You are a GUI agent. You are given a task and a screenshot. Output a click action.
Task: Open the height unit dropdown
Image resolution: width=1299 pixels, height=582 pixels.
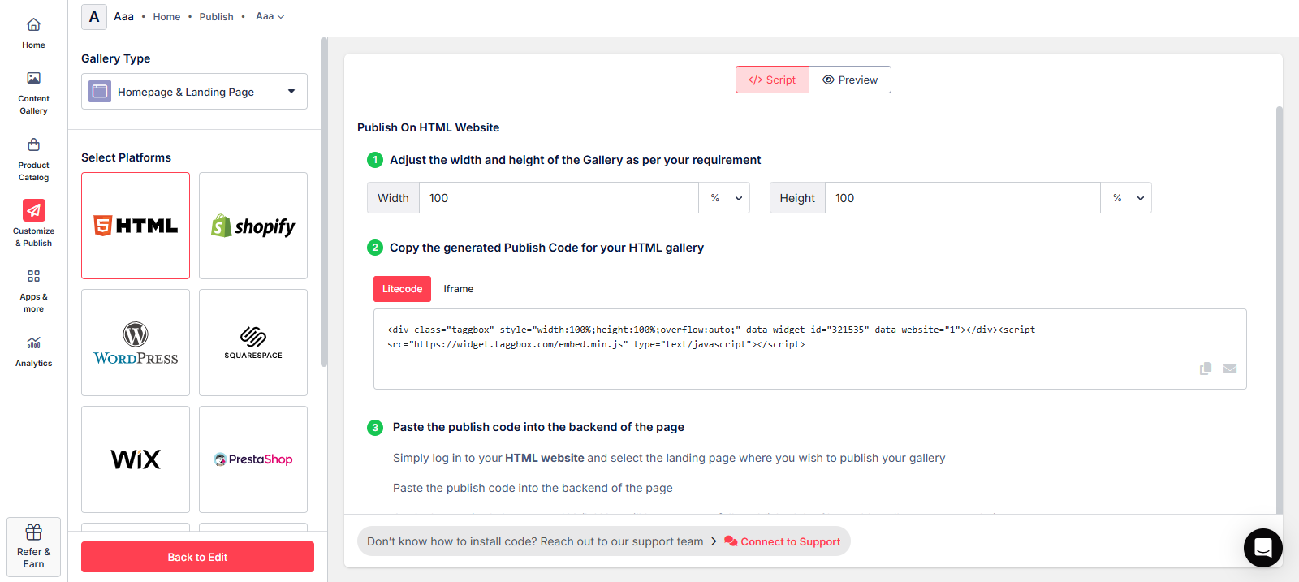coord(1126,198)
